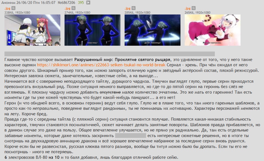This screenshot has height=161, width=264.
Task: Click the bold text 'из 10' in rating line
Action: click(x=54, y=157)
